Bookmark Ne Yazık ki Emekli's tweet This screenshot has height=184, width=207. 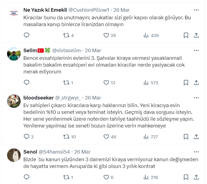[x=186, y=35]
